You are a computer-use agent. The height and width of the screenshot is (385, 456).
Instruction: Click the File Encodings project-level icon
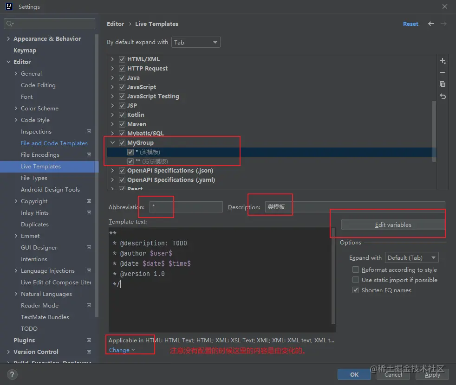tap(89, 154)
